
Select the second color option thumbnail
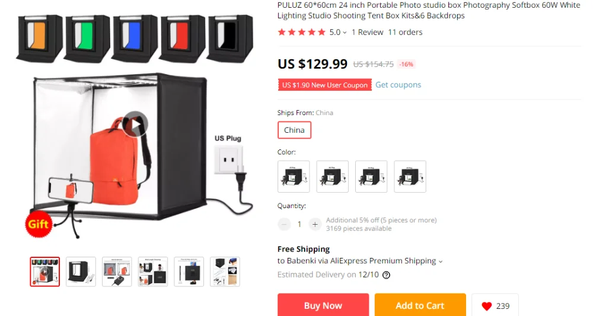point(333,177)
